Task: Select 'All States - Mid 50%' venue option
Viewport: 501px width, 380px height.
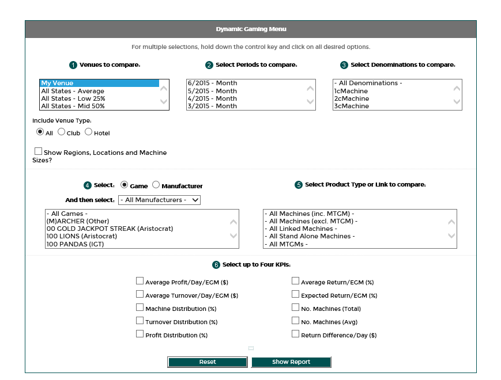Action: pyautogui.click(x=99, y=106)
